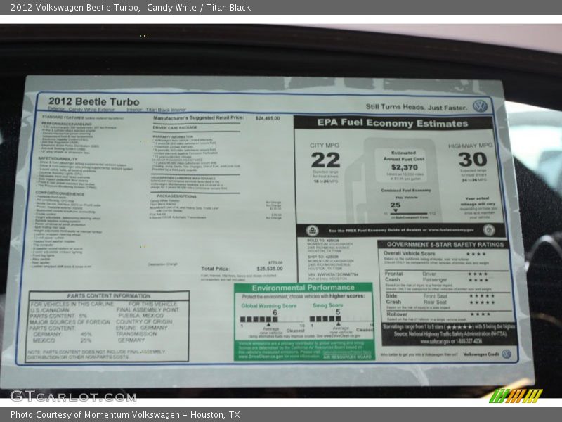Click the Parts Content Information box
562x422 pixels.
pyautogui.click(x=108, y=326)
